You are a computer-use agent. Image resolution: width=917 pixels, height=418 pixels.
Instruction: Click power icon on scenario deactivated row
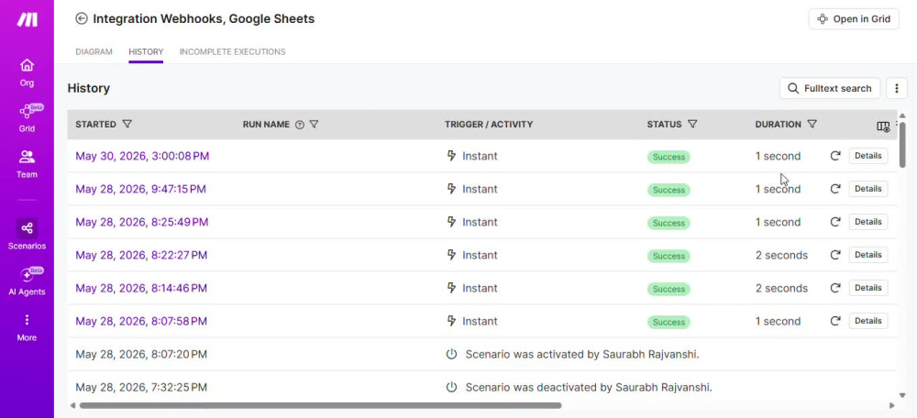(451, 387)
